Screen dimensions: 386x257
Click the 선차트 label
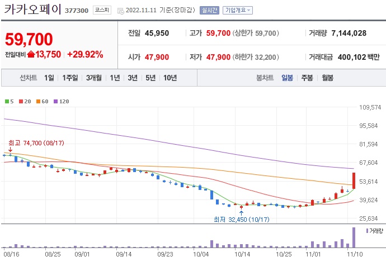29,78
